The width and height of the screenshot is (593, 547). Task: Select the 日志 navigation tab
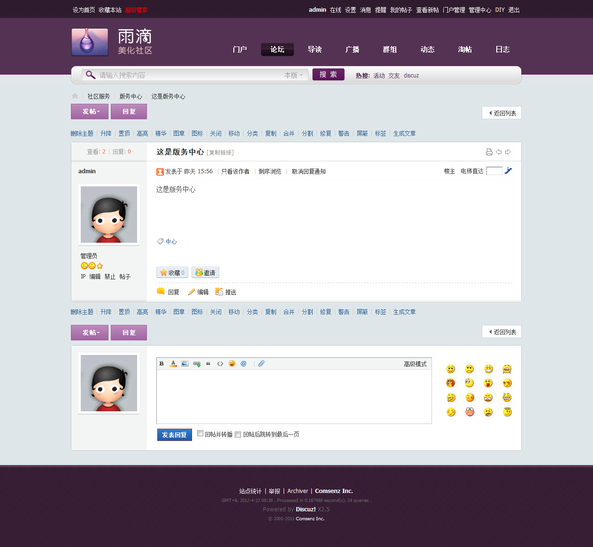point(503,49)
